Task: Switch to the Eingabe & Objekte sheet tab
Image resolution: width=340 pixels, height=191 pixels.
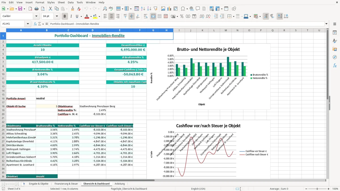Action: pyautogui.click(x=39, y=184)
